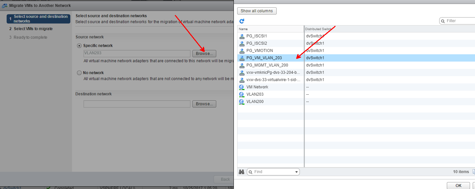Click Browse for the destination network

[204, 104]
